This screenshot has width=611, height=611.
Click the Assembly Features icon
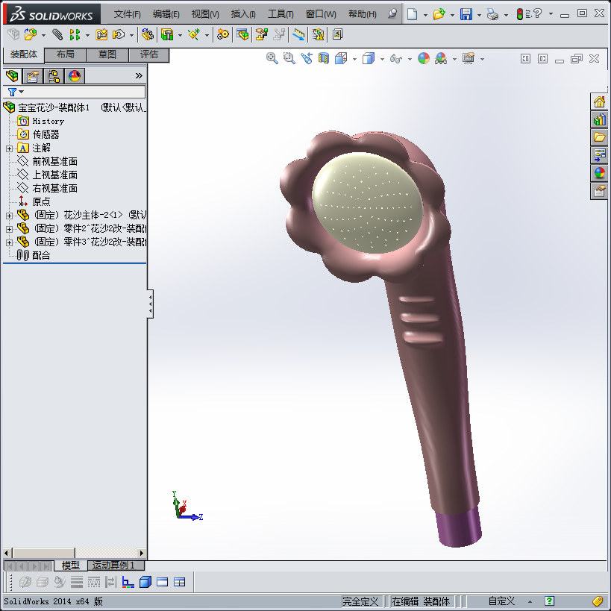[x=167, y=34]
